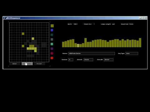This screenshot has height=112, width=150.
Task: Click the Channel number field
Action: tap(71, 60)
